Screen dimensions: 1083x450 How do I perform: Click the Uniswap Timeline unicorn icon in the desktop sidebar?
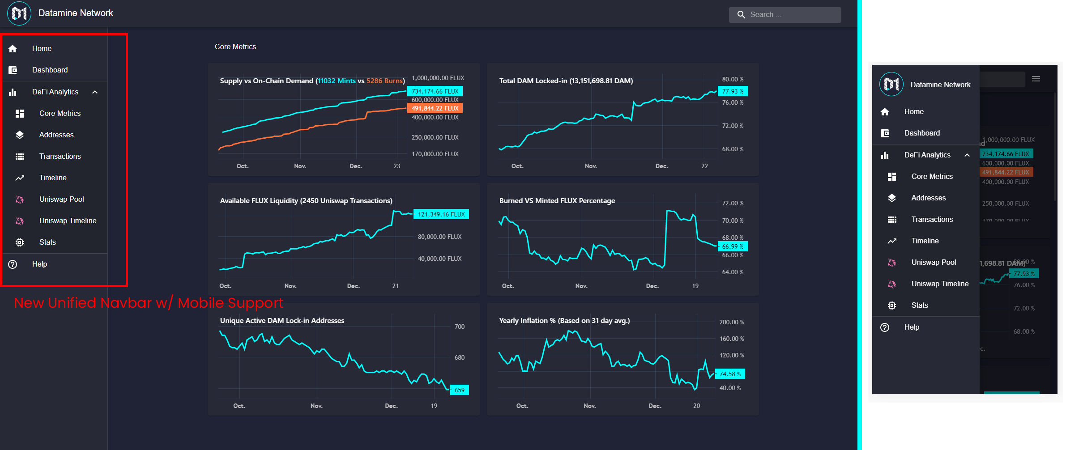coord(20,221)
